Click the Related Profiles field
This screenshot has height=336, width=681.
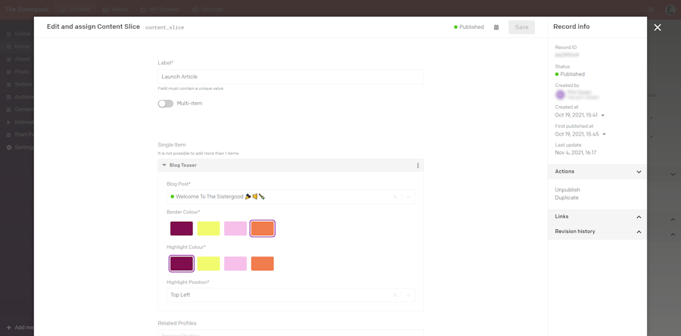click(x=291, y=333)
